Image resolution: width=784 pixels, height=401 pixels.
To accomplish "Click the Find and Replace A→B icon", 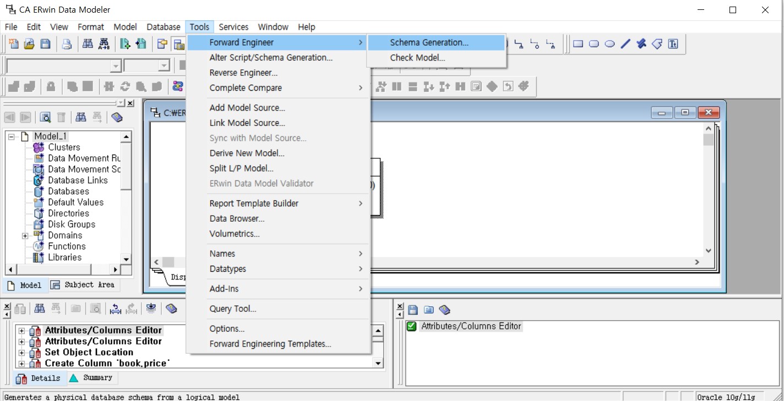I will (104, 44).
